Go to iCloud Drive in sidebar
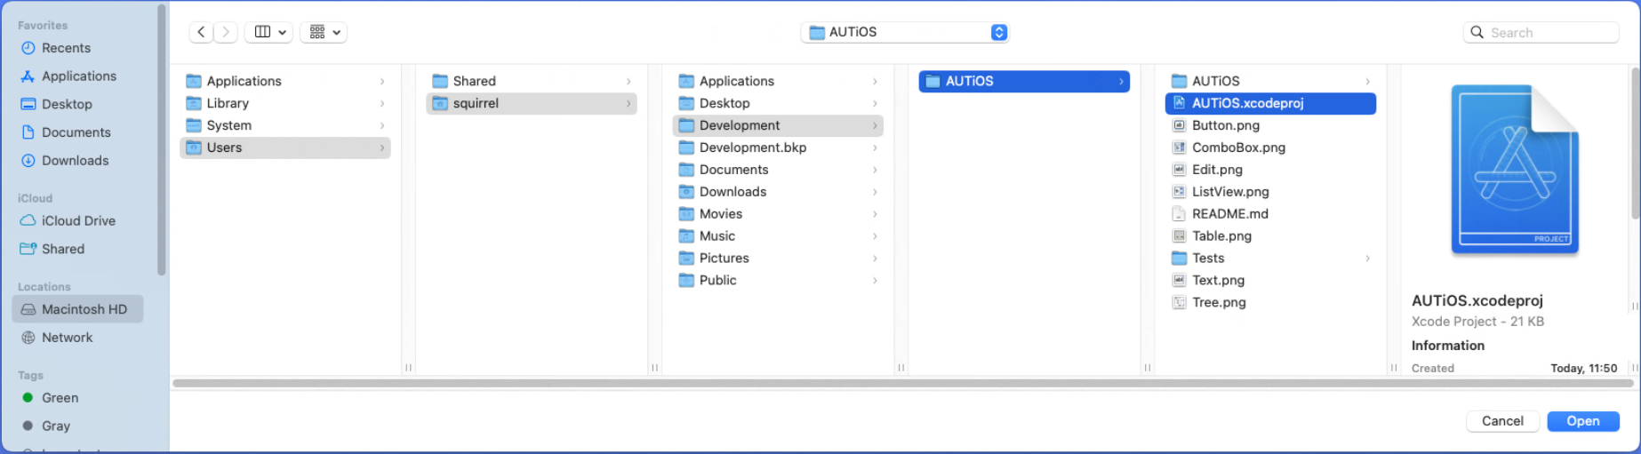This screenshot has height=454, width=1641. 78,220
